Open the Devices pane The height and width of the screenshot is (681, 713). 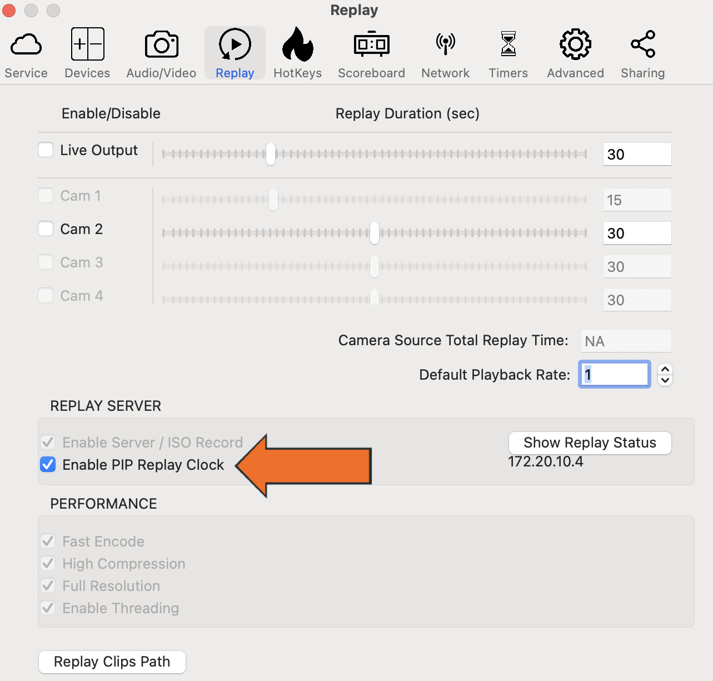coord(87,54)
